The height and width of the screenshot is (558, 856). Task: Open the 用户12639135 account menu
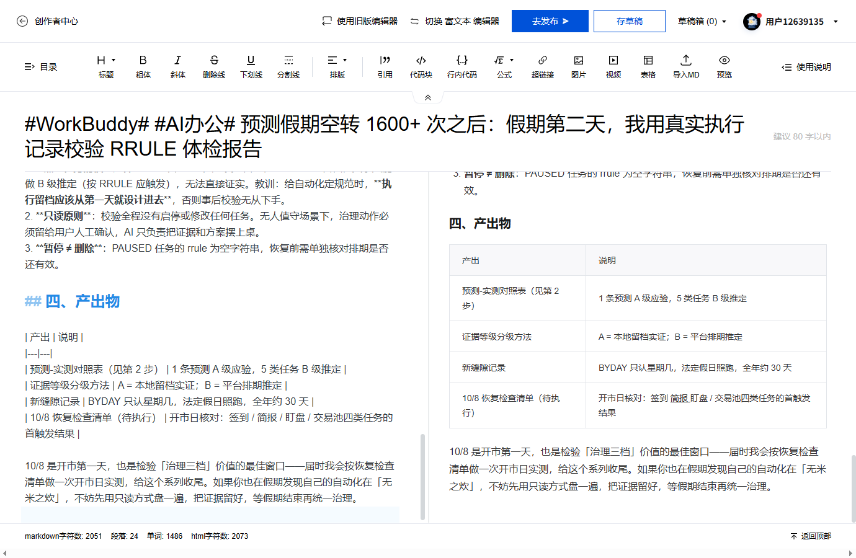[801, 22]
